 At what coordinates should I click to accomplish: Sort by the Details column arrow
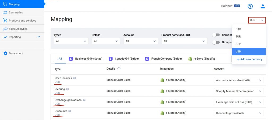119,69
